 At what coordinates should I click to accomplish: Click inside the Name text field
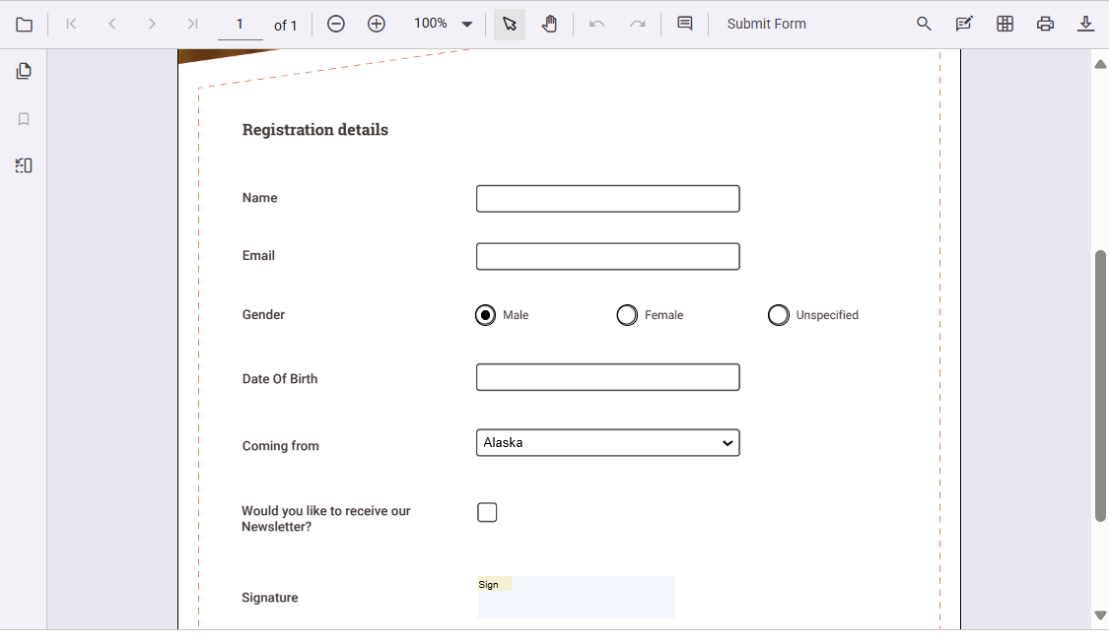point(607,198)
